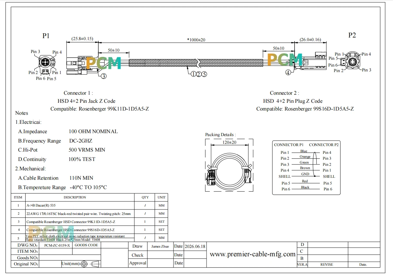The image size is (393, 277).
Task: Click the 'D.Continuity' label
Action: point(32,159)
